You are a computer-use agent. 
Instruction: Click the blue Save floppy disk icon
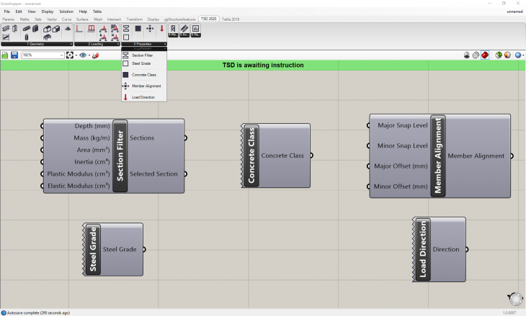click(x=14, y=55)
